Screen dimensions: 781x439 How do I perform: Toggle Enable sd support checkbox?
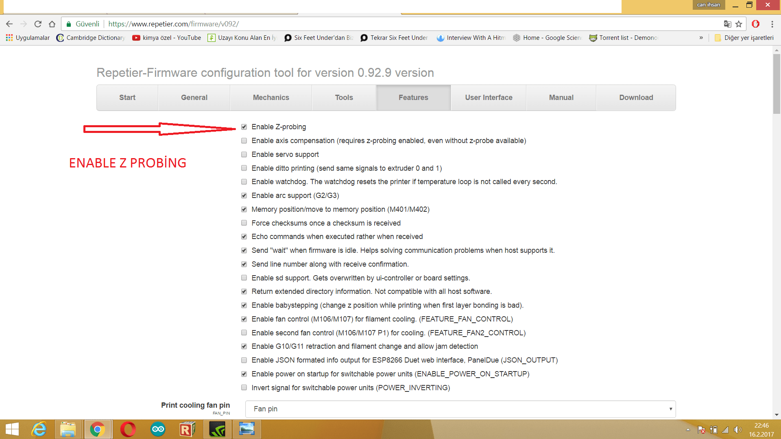(x=244, y=278)
